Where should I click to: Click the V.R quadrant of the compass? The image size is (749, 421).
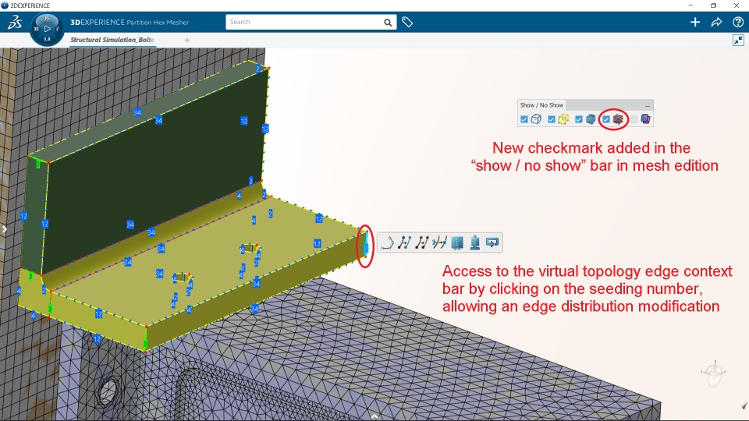pos(47,39)
